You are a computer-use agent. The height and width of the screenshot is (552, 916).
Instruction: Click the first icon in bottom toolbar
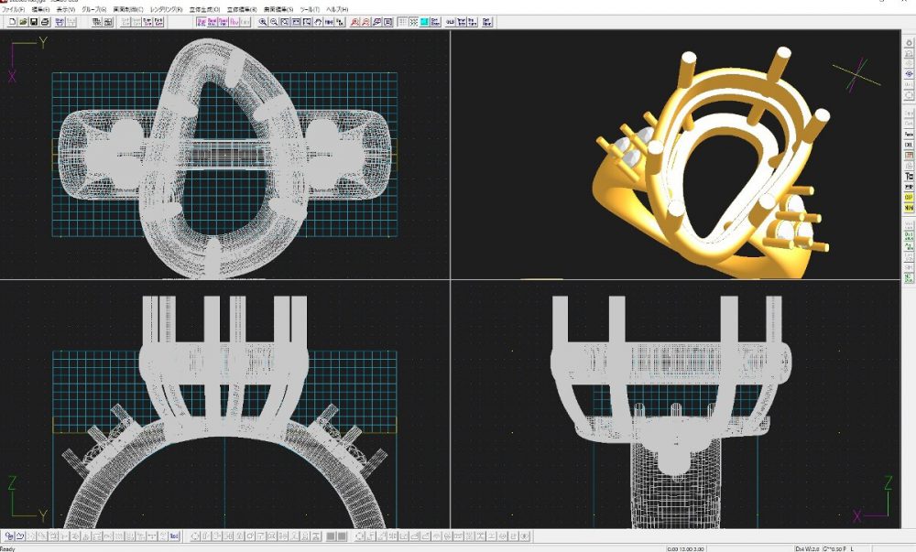pyautogui.click(x=9, y=536)
